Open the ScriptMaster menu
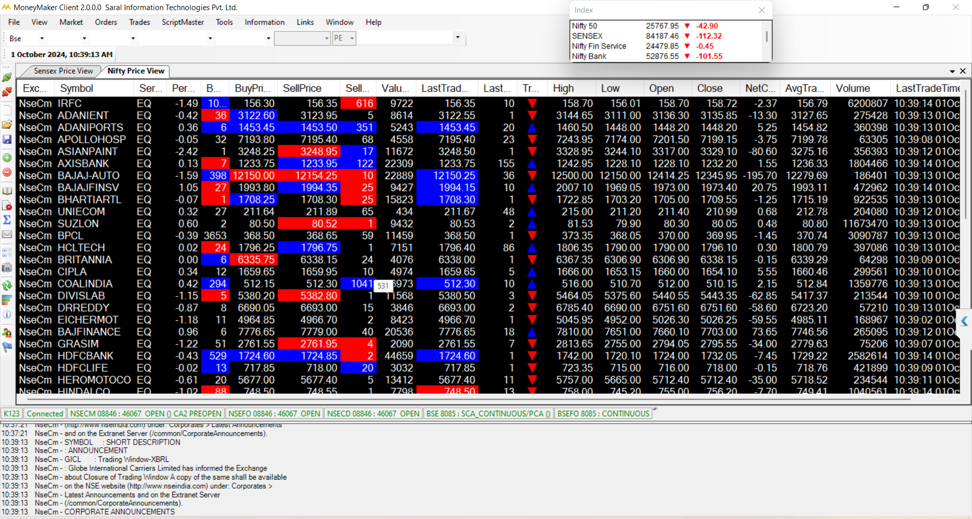The width and height of the screenshot is (972, 519). pyautogui.click(x=183, y=22)
